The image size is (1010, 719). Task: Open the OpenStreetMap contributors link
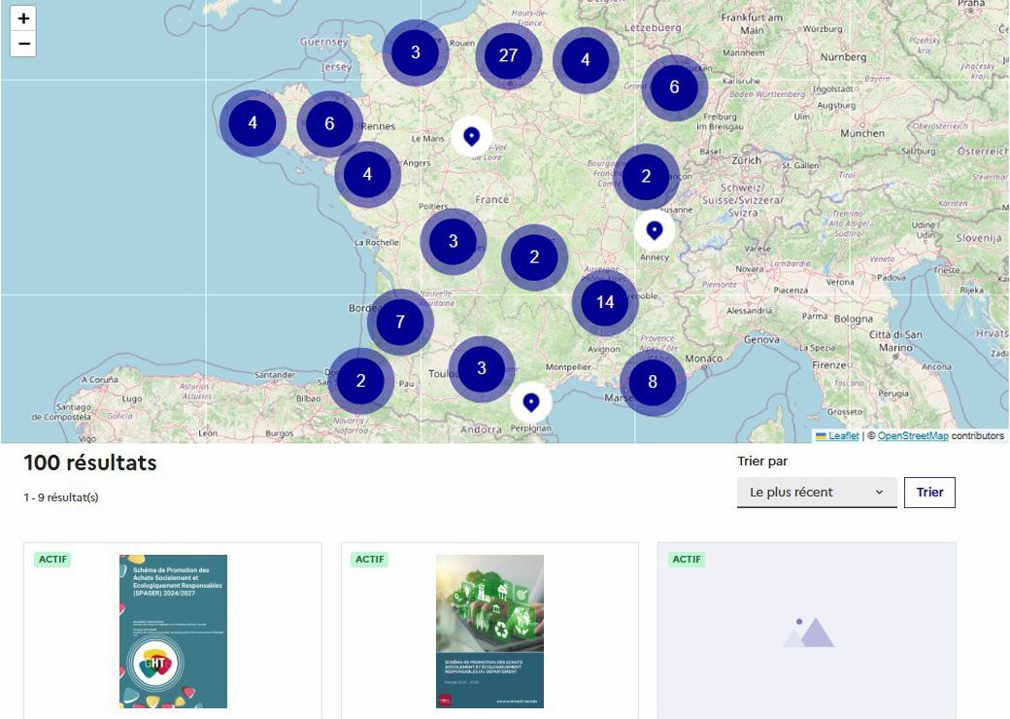click(x=913, y=436)
